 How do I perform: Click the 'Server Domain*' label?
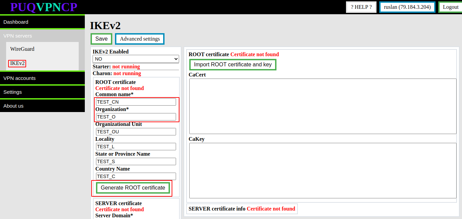click(114, 216)
